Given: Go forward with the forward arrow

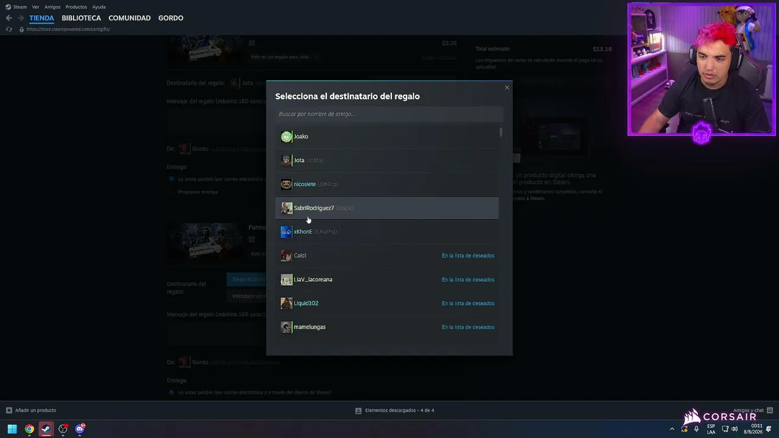Looking at the screenshot, I should click(21, 18).
